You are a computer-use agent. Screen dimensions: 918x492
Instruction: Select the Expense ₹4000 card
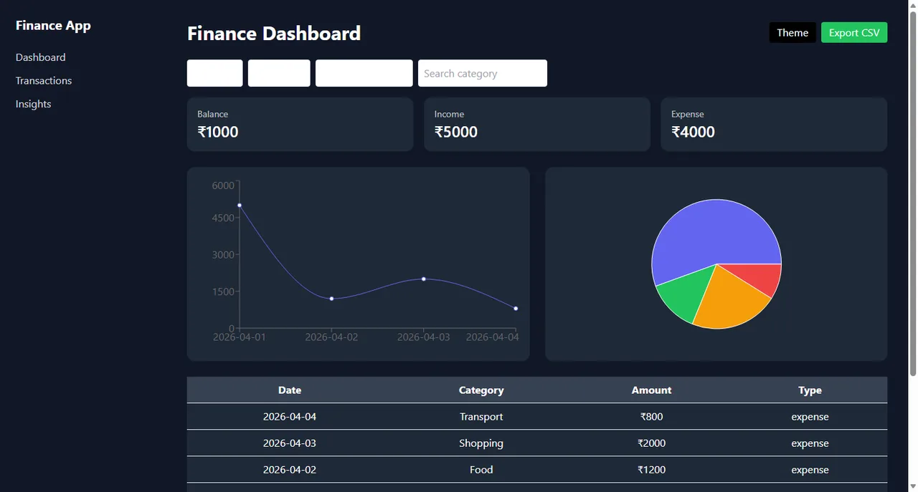click(774, 125)
